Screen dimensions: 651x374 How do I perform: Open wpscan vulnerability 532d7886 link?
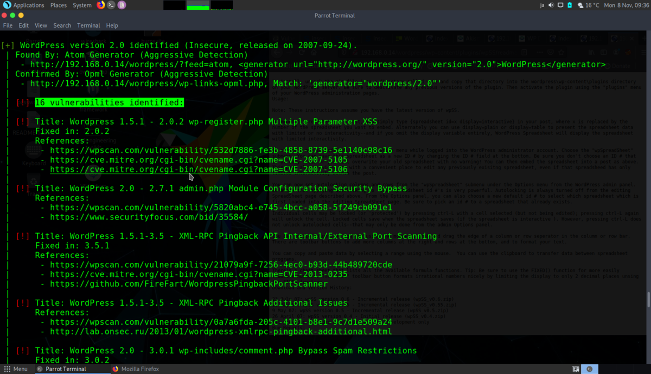click(221, 150)
